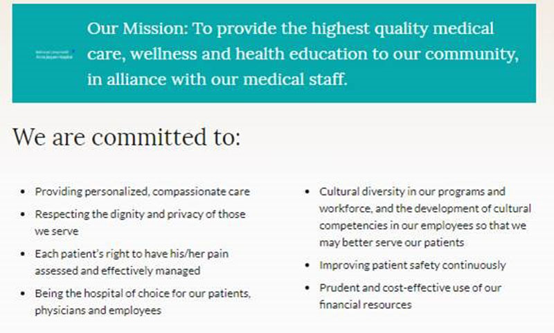Select 'Prudent and cost-effective use' text
Image resolution: width=554 pixels, height=333 pixels.
coord(410,287)
